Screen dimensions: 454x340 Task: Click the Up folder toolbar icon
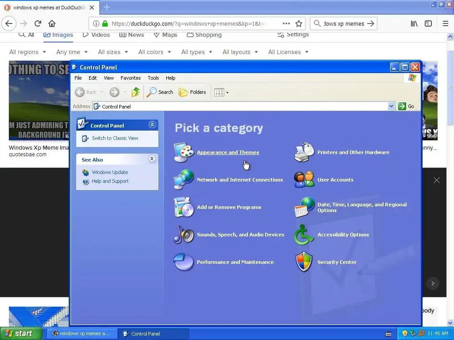[x=136, y=92]
